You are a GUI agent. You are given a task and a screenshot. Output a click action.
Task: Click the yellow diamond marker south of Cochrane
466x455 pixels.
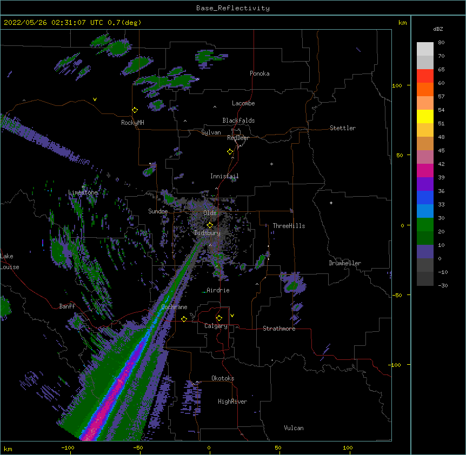point(184,319)
